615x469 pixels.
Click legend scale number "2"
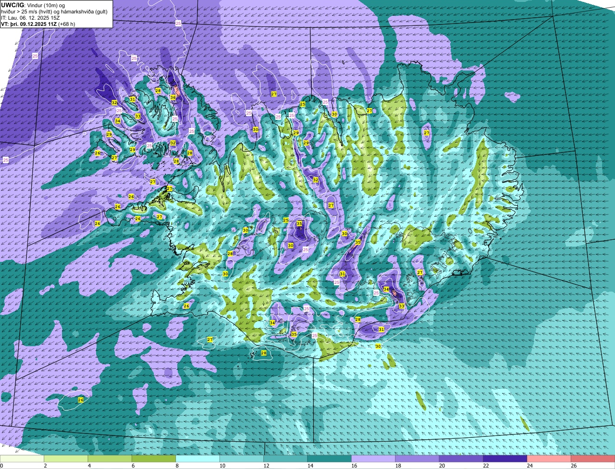pos(45,466)
